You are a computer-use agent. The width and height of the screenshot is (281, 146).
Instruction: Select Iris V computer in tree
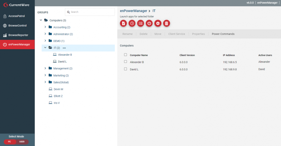point(57,103)
